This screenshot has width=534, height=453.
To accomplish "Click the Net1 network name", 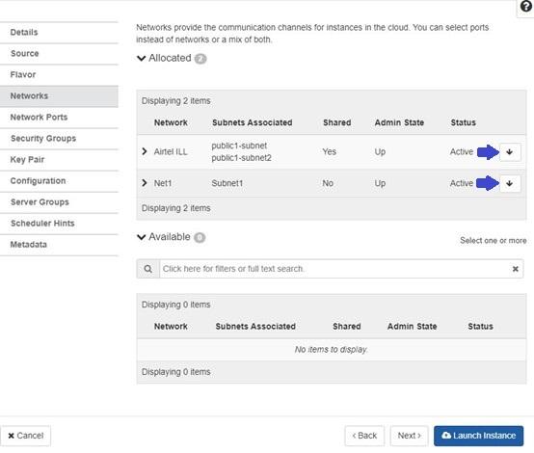I will [x=163, y=183].
